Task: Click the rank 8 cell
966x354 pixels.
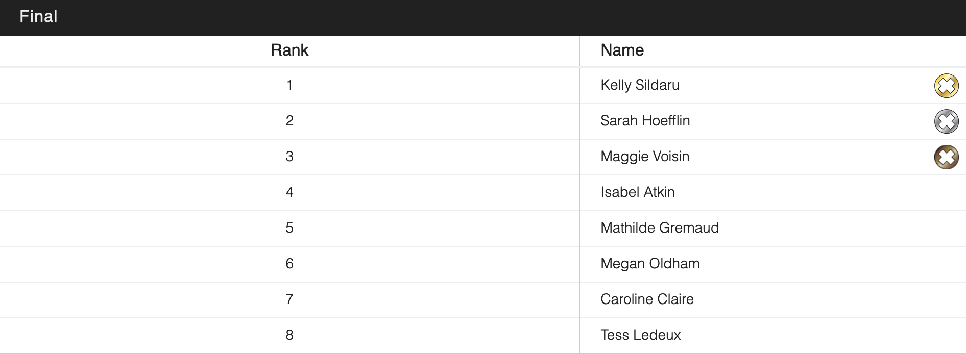Action: click(x=289, y=335)
